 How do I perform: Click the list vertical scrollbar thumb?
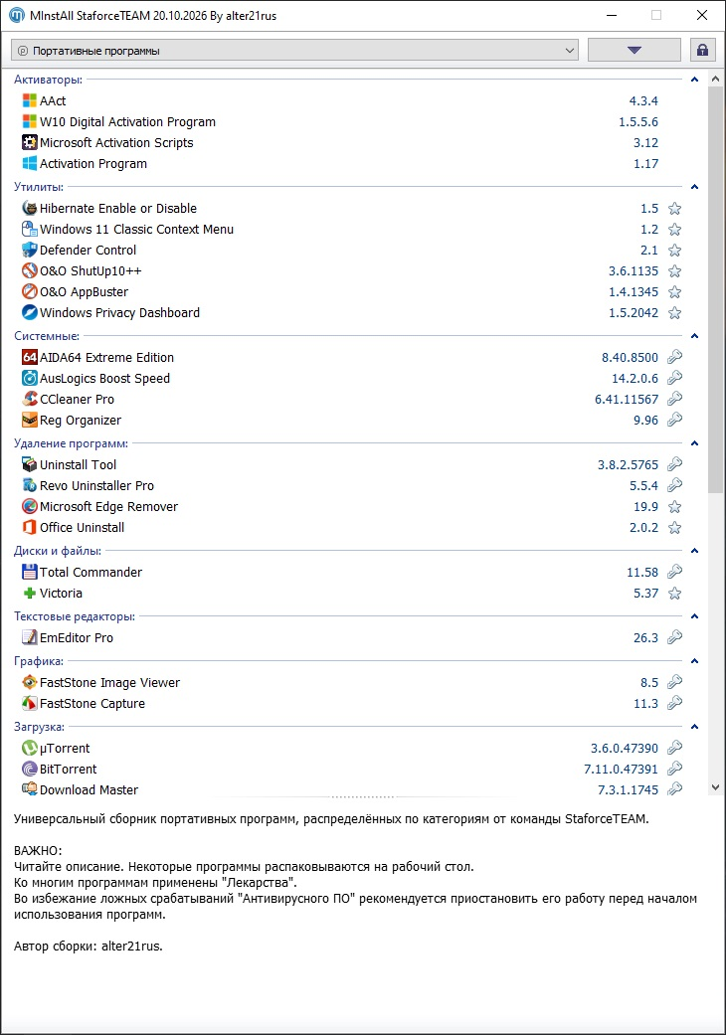pos(716,289)
